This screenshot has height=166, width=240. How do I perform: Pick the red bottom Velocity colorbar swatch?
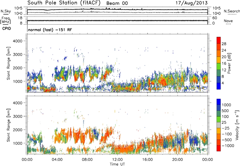(219, 148)
